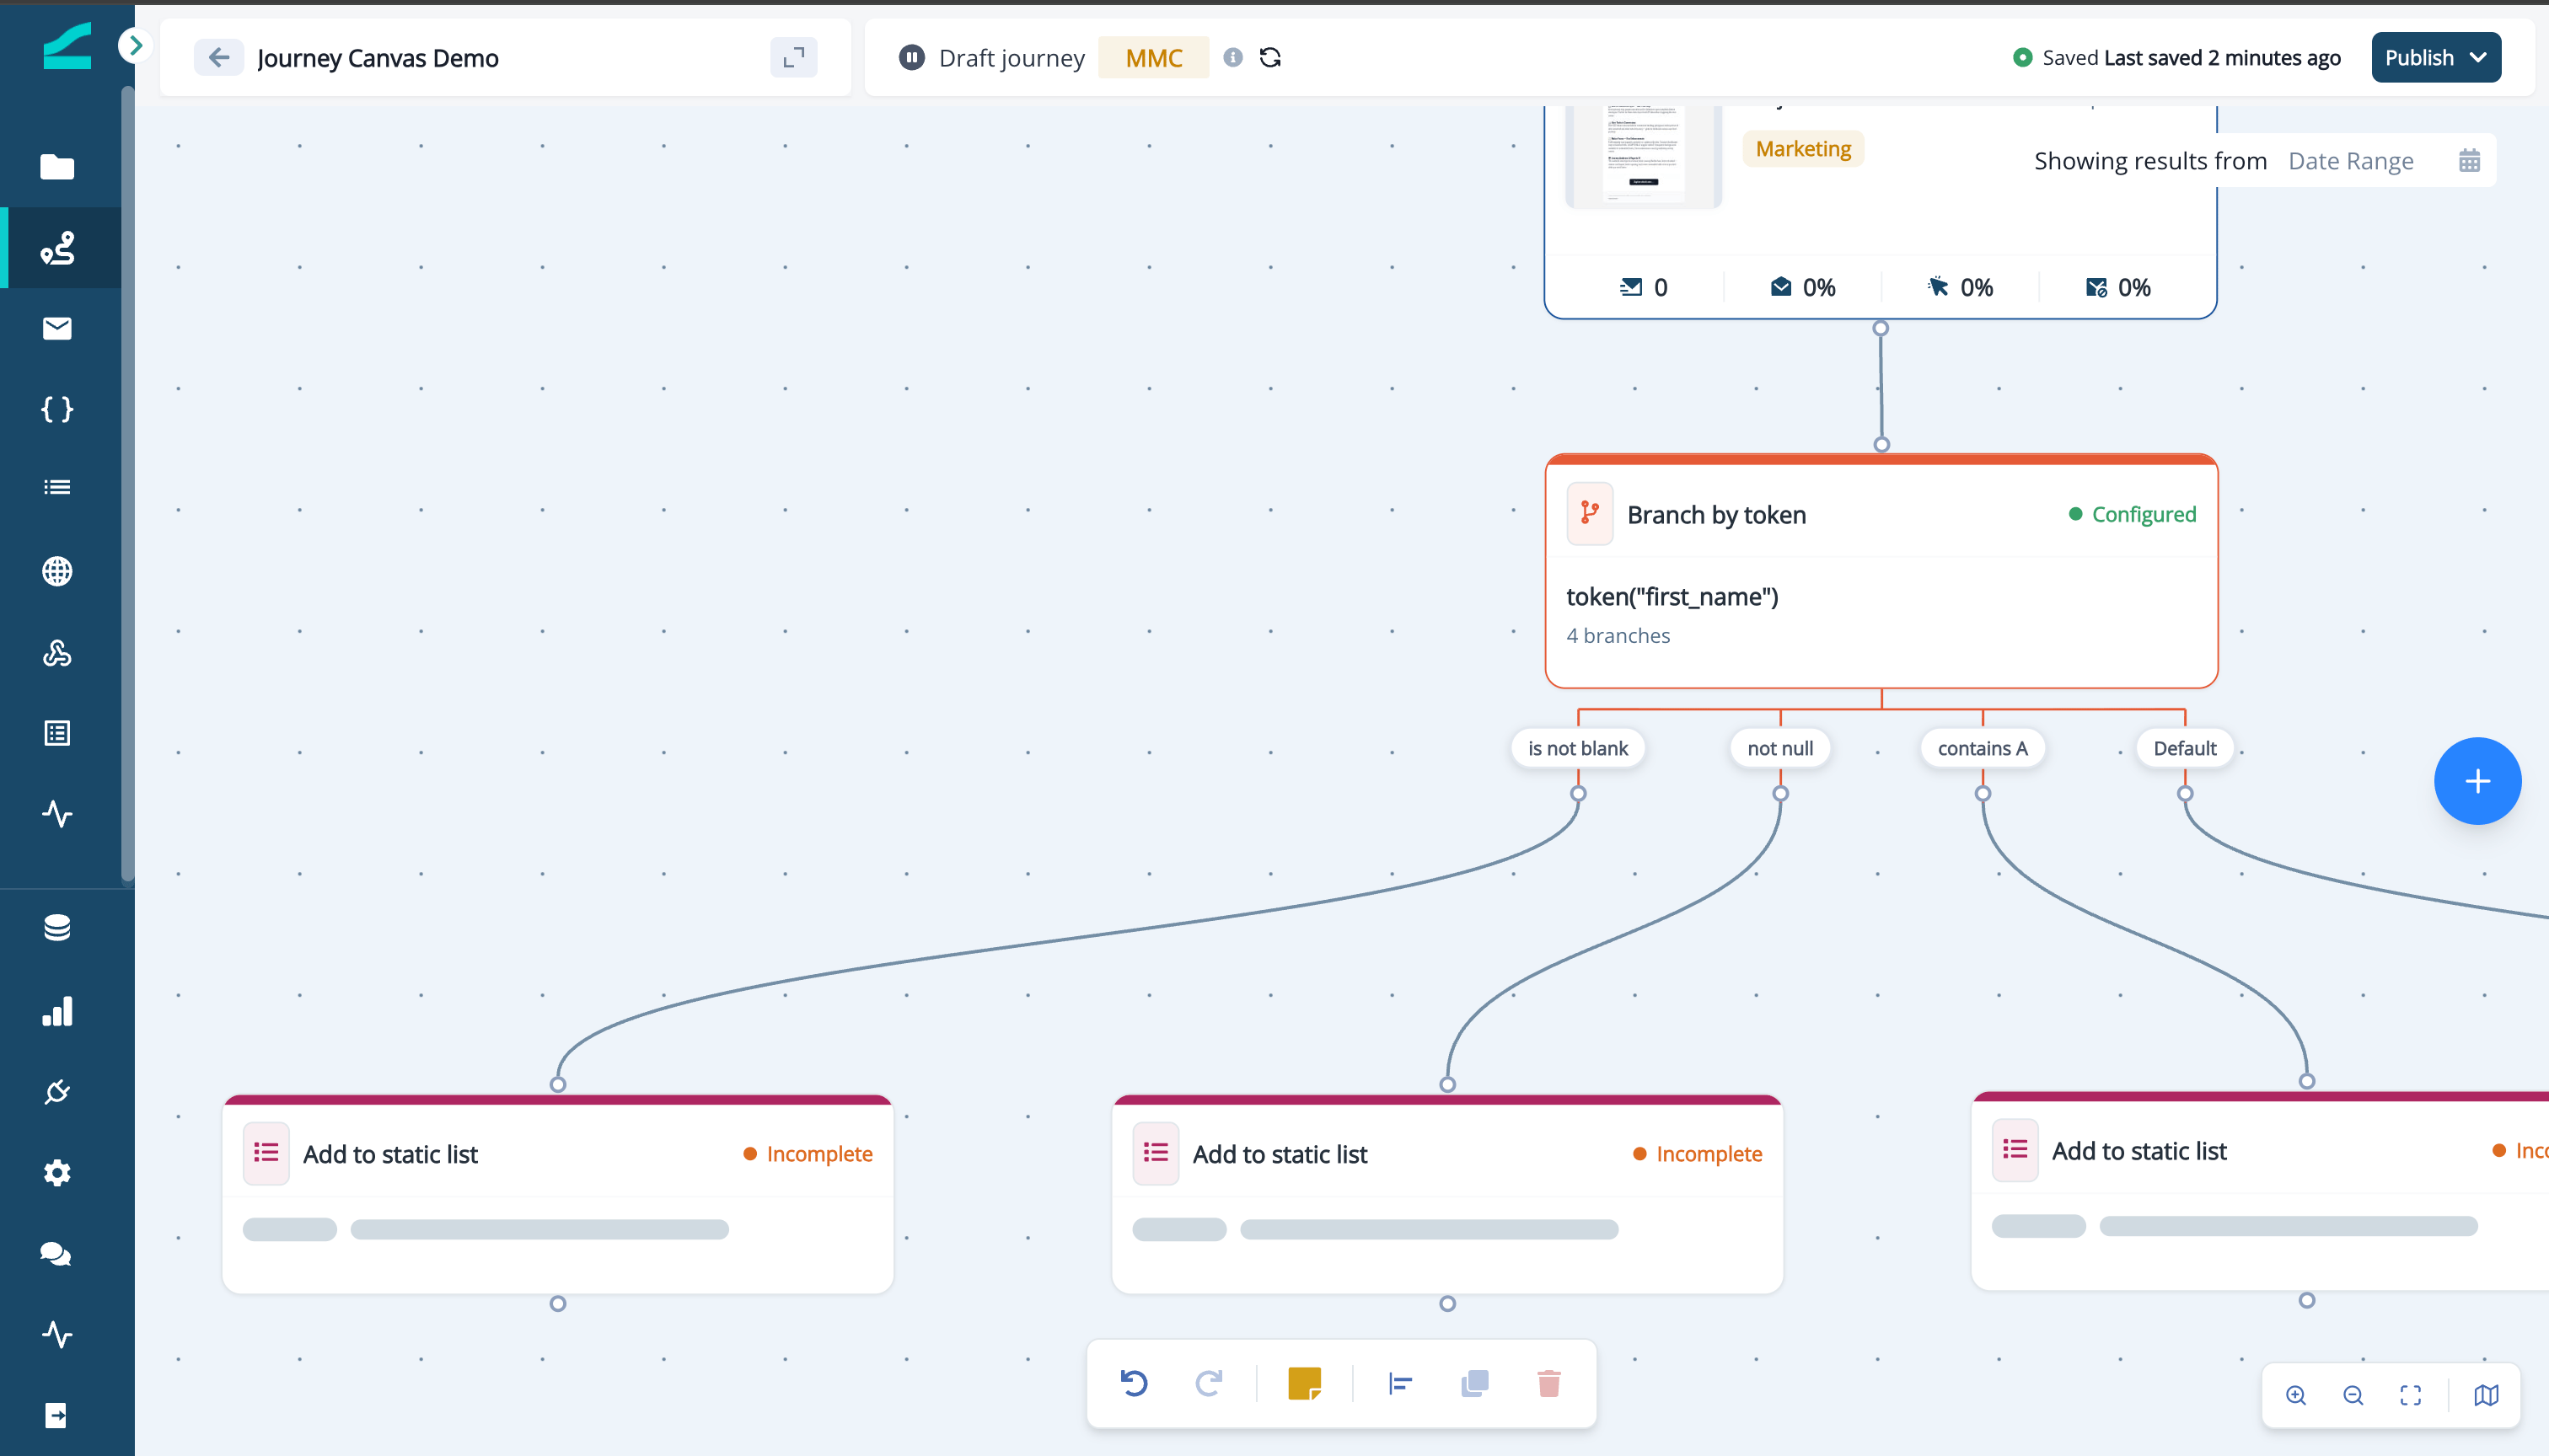Zoom in on the canvas
This screenshot has width=2549, height=1456.
point(2296,1395)
